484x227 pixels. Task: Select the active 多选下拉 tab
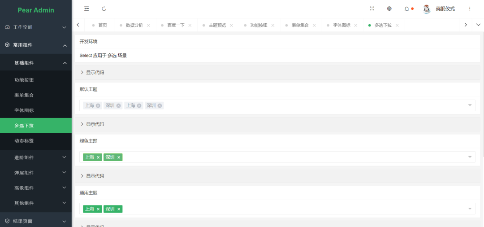point(383,25)
